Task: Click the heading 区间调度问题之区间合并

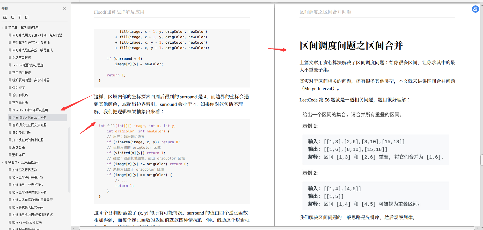Action: (351, 46)
